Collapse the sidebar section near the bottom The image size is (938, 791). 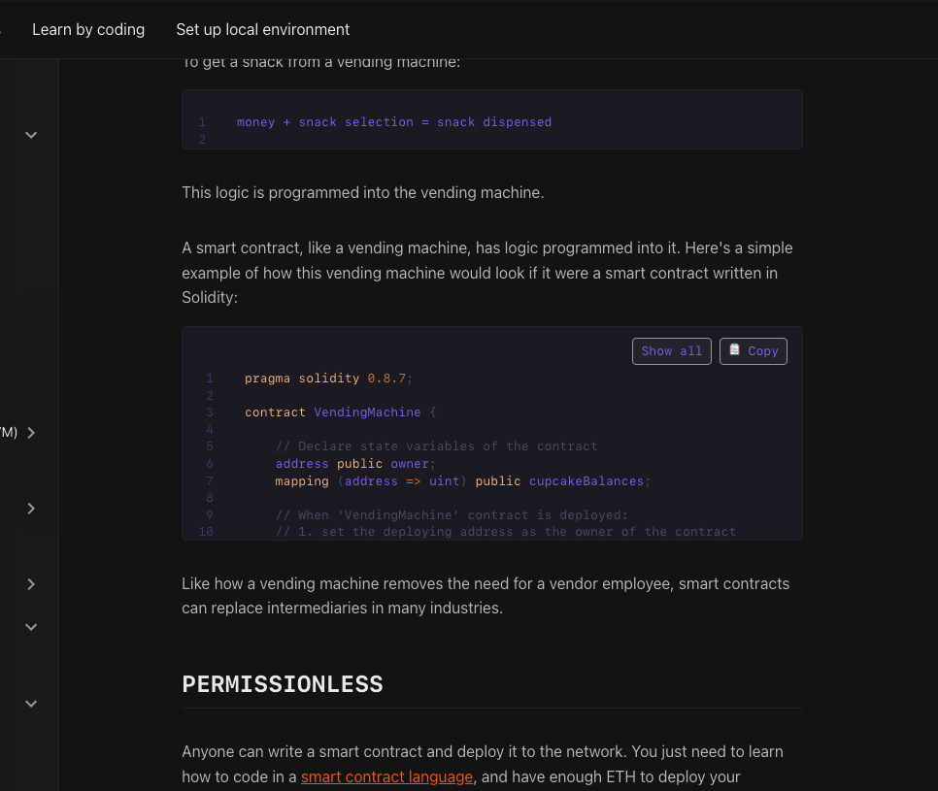pos(30,626)
